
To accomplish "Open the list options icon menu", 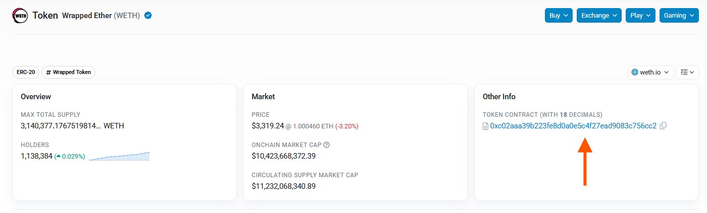I will (687, 73).
